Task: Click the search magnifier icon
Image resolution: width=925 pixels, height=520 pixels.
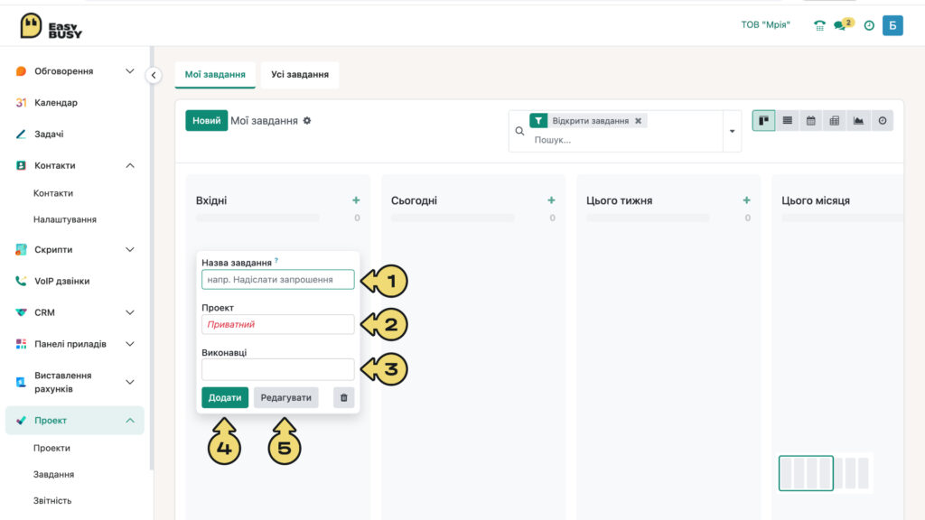Action: pyautogui.click(x=519, y=131)
